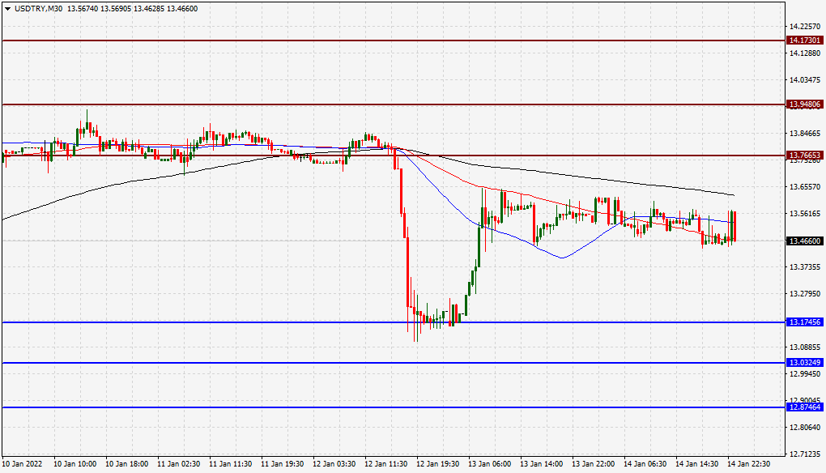Select the 11 Jan 19:30 time label

tap(283, 464)
